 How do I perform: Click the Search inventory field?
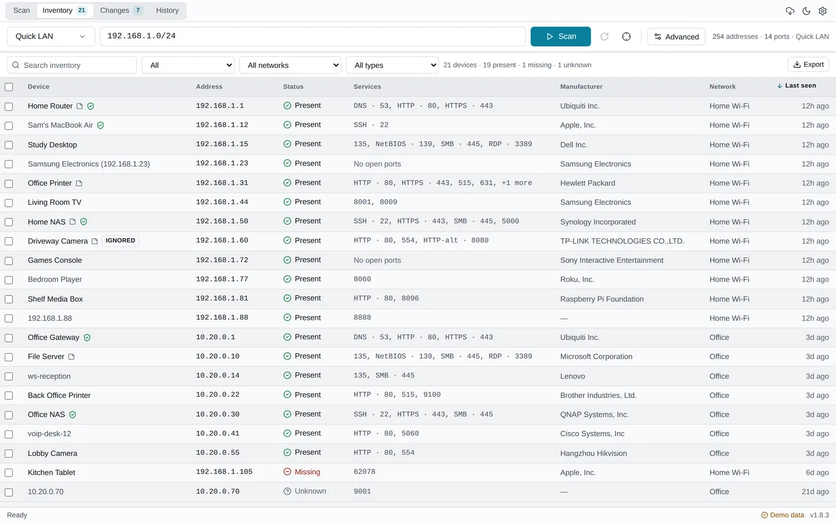pos(72,65)
